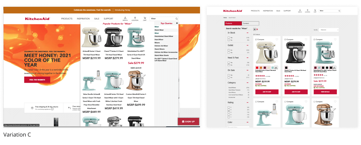Tick In Stock Yes checkbox
The width and height of the screenshot is (361, 145).
(228, 38)
